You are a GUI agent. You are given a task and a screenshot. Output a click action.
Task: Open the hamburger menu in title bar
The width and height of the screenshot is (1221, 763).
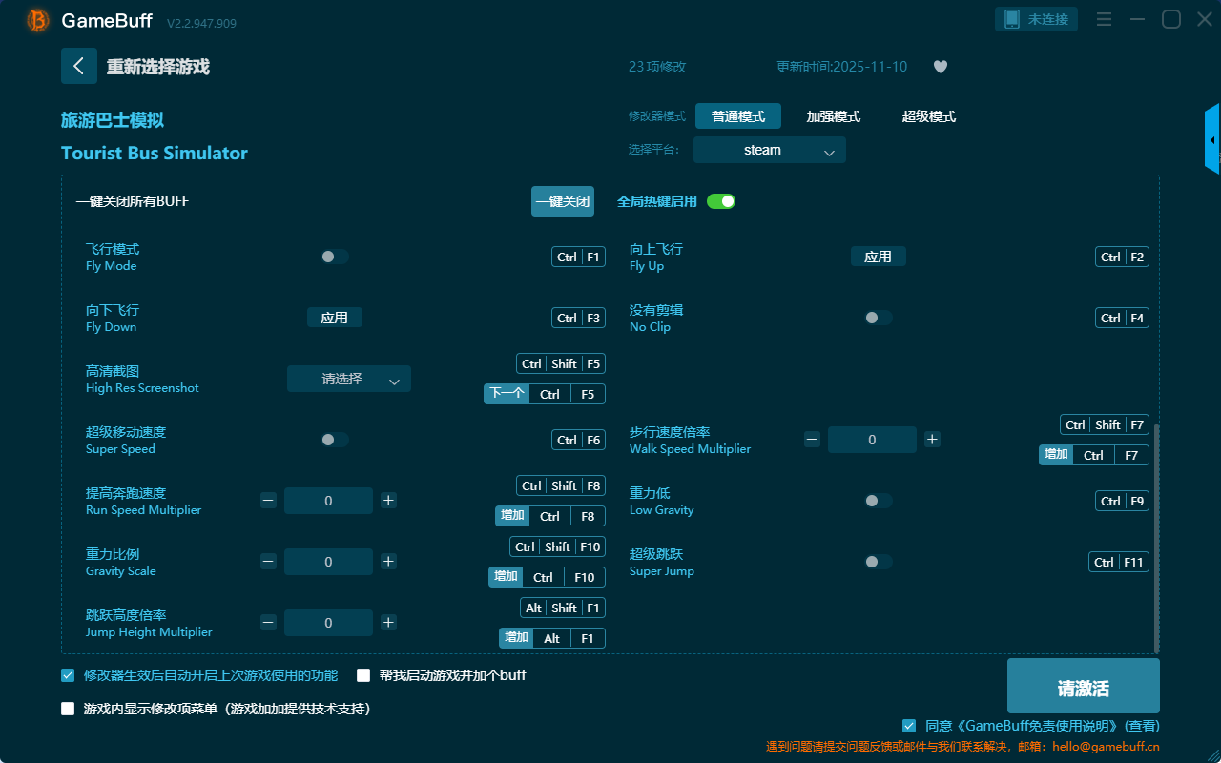coord(1104,19)
